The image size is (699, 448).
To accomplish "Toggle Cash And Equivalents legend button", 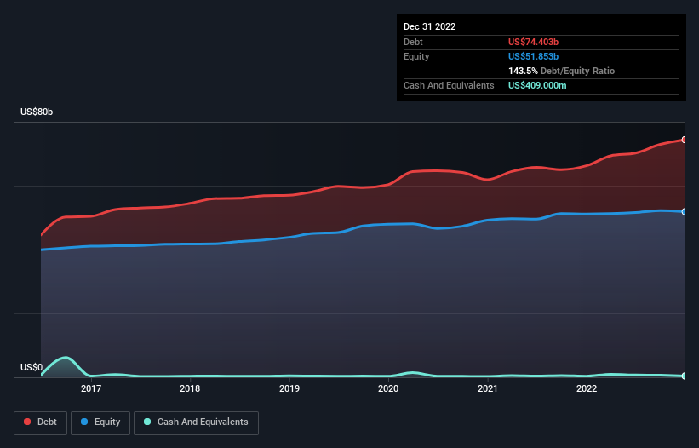I will click(196, 422).
